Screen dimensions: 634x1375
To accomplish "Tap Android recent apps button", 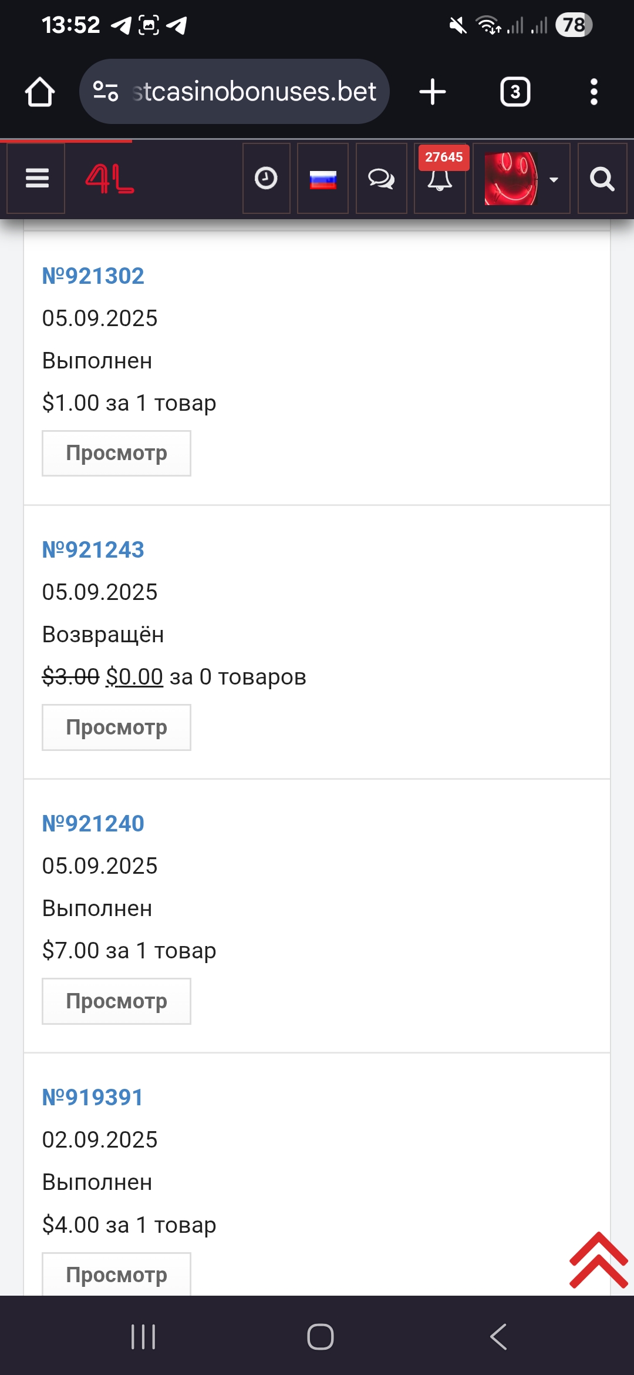I will coord(143,1337).
